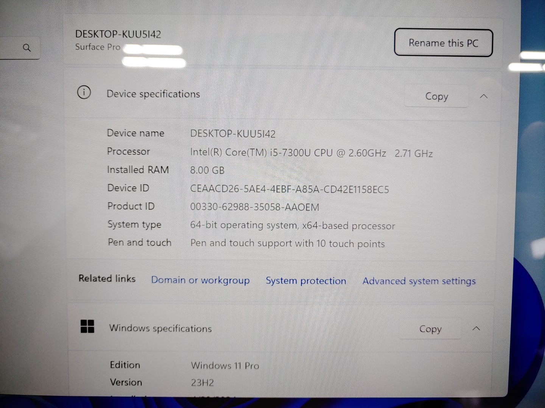Copy the Windows specifications details
This screenshot has width=545, height=408.
pyautogui.click(x=430, y=329)
